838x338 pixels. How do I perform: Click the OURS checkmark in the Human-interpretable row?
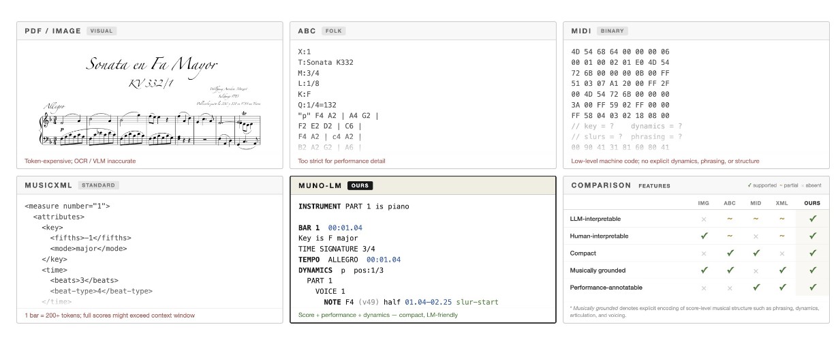click(812, 236)
